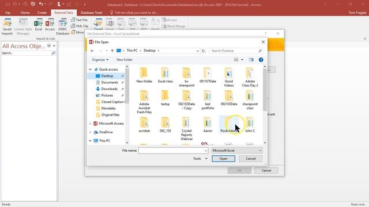Click the File name input field
Image resolution: width=369 pixels, height=207 pixels.
coord(173,151)
